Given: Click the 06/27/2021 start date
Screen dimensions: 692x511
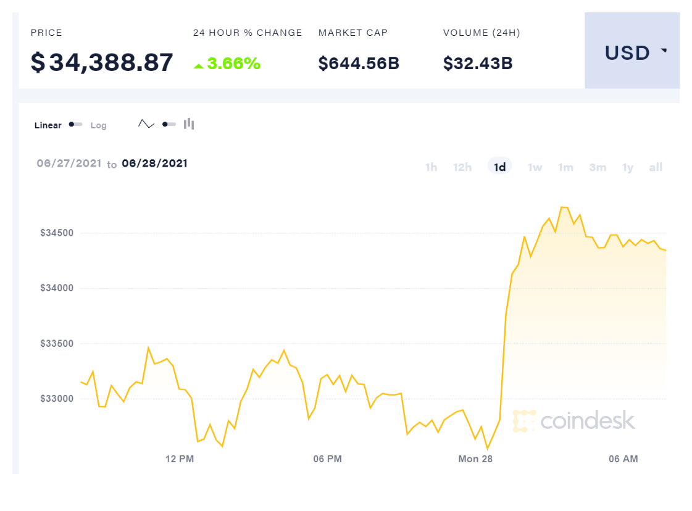Looking at the screenshot, I should click(69, 164).
